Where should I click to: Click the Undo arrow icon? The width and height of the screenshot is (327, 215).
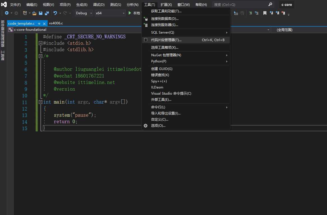pyautogui.click(x=55, y=13)
